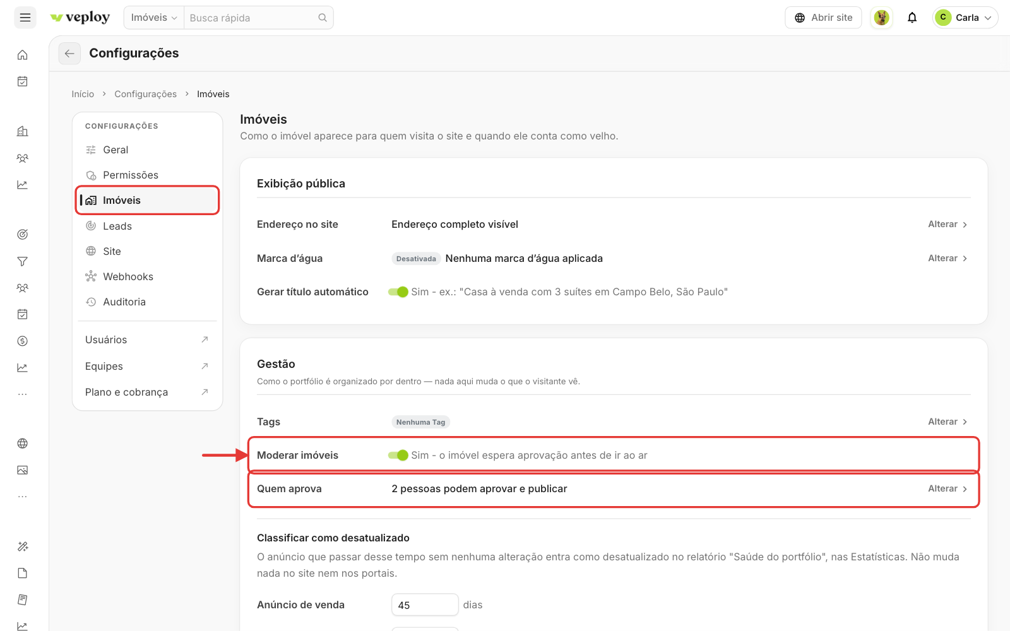Open the Equipes link
1010x631 pixels.
[147, 366]
